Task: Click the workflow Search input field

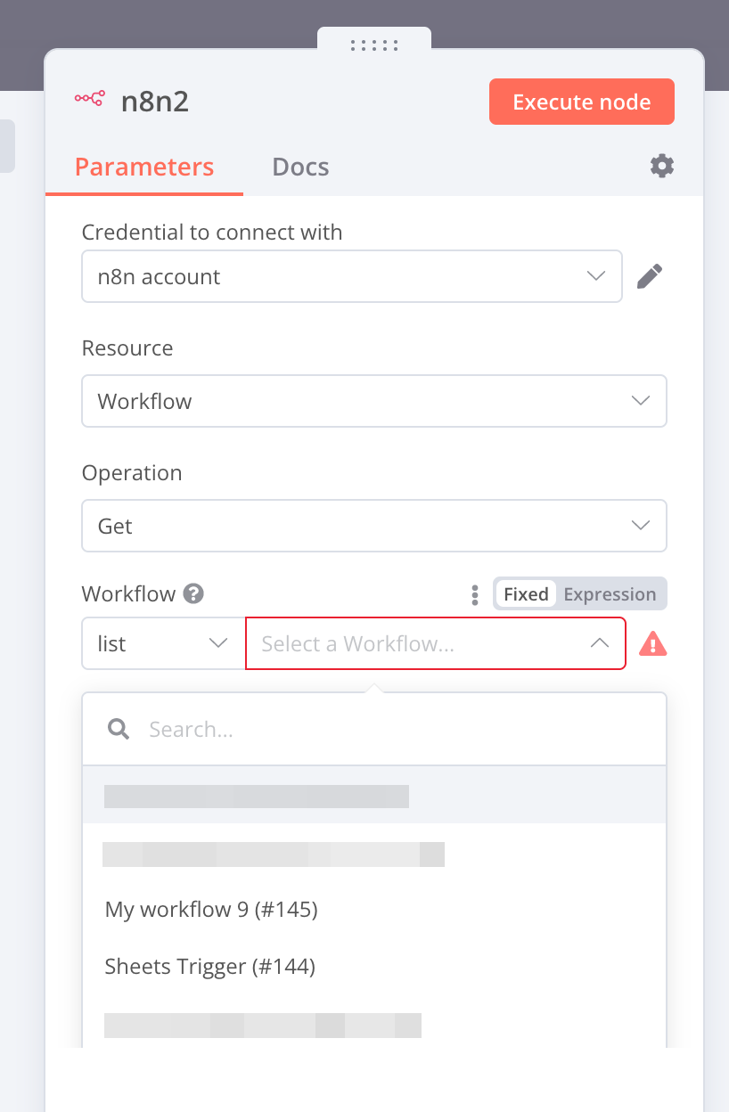Action: [392, 730]
